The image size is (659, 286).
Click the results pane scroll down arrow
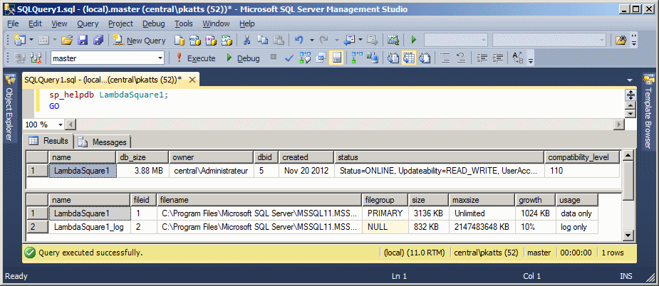[x=628, y=235]
